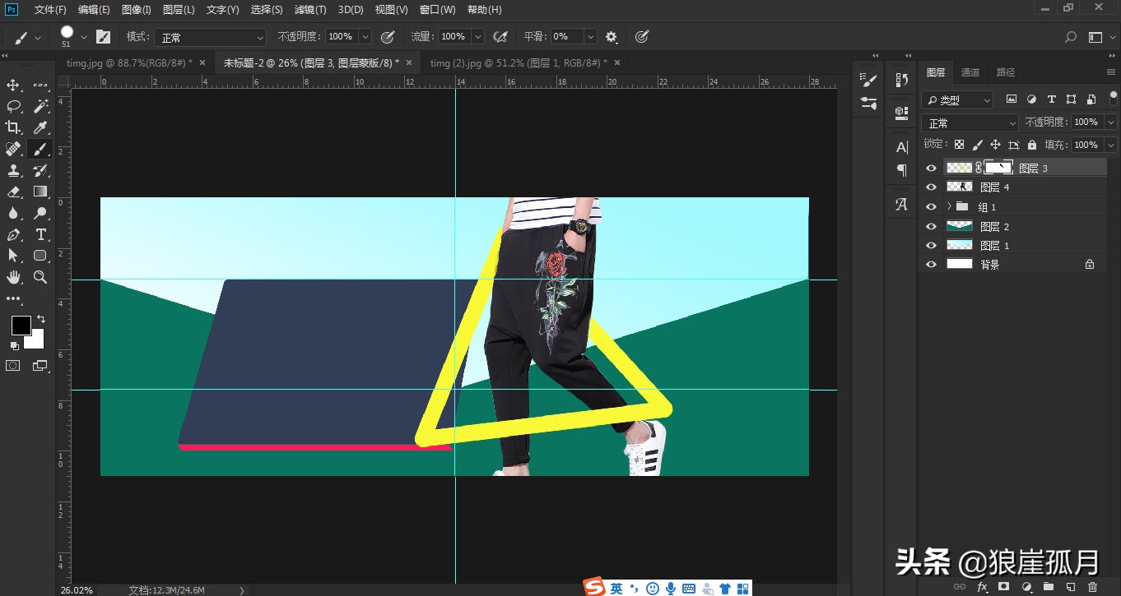Select the Gradient tool

coord(40,192)
